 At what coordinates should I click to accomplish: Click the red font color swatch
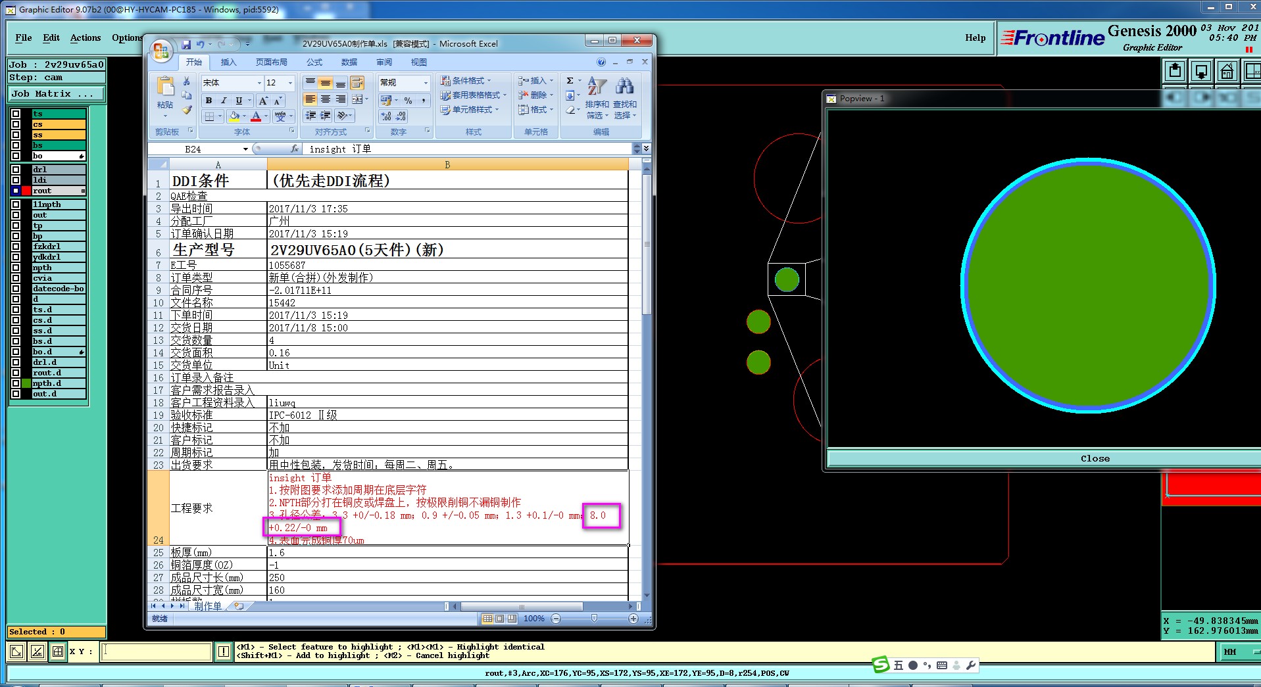(256, 116)
